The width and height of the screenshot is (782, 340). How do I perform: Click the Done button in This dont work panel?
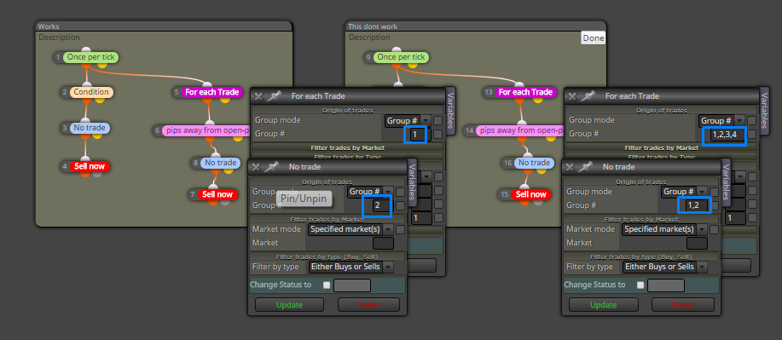[594, 38]
